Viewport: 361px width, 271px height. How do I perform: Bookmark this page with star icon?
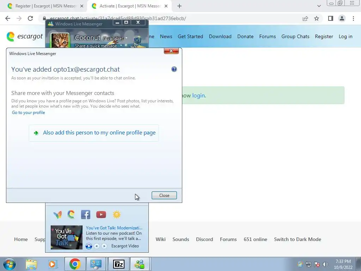[x=317, y=18]
